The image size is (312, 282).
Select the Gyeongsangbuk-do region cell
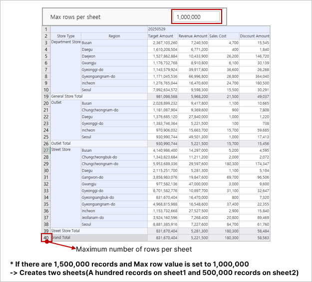point(114,198)
